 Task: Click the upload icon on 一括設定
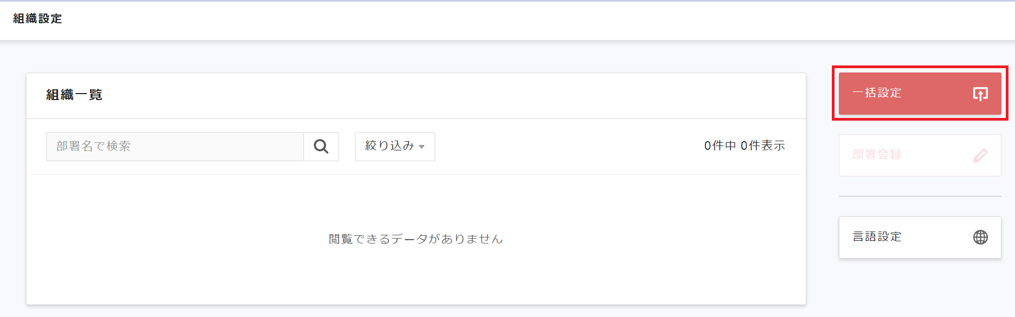coord(980,94)
